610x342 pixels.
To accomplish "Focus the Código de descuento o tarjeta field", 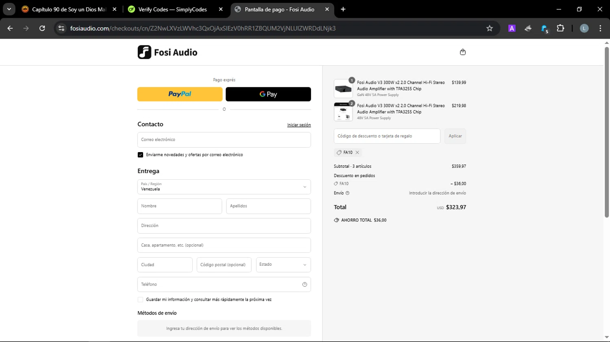I will pos(387,136).
